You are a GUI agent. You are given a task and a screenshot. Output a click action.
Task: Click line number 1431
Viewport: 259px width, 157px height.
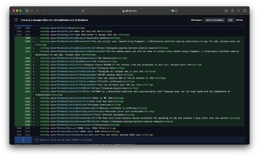pyautogui.click(x=28, y=125)
